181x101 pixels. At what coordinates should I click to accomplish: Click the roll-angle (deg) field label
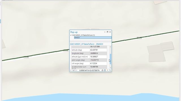[x=77, y=63]
